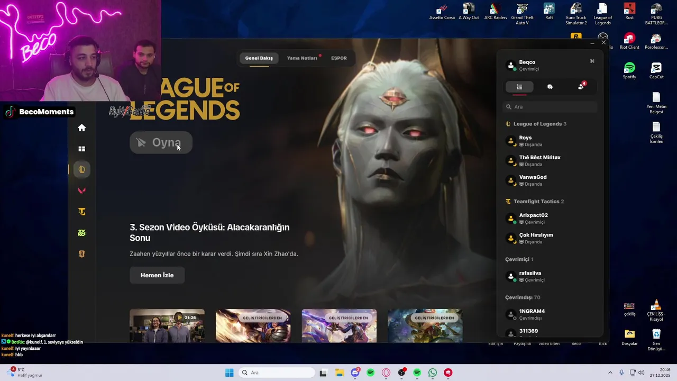Go to the Riot Client home icon

[x=81, y=128]
